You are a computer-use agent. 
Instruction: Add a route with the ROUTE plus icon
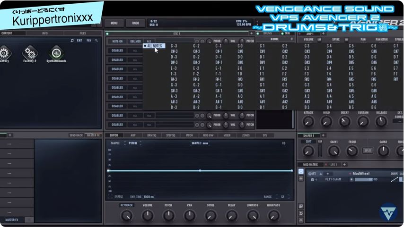coord(292,39)
